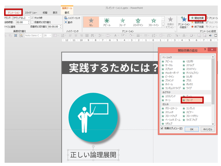This screenshot has width=221, height=166.
Task: Choose ベーシック ズーム effect in dialog
Action: click(x=171, y=120)
